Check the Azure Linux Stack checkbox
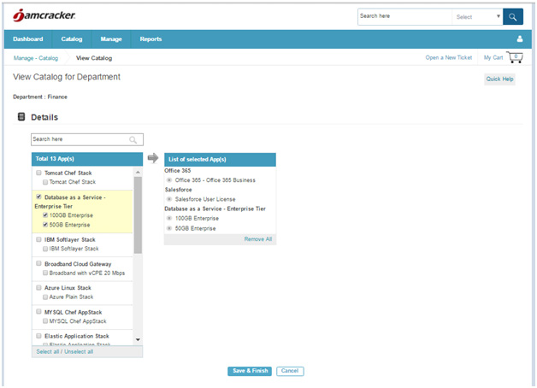 pyautogui.click(x=38, y=288)
